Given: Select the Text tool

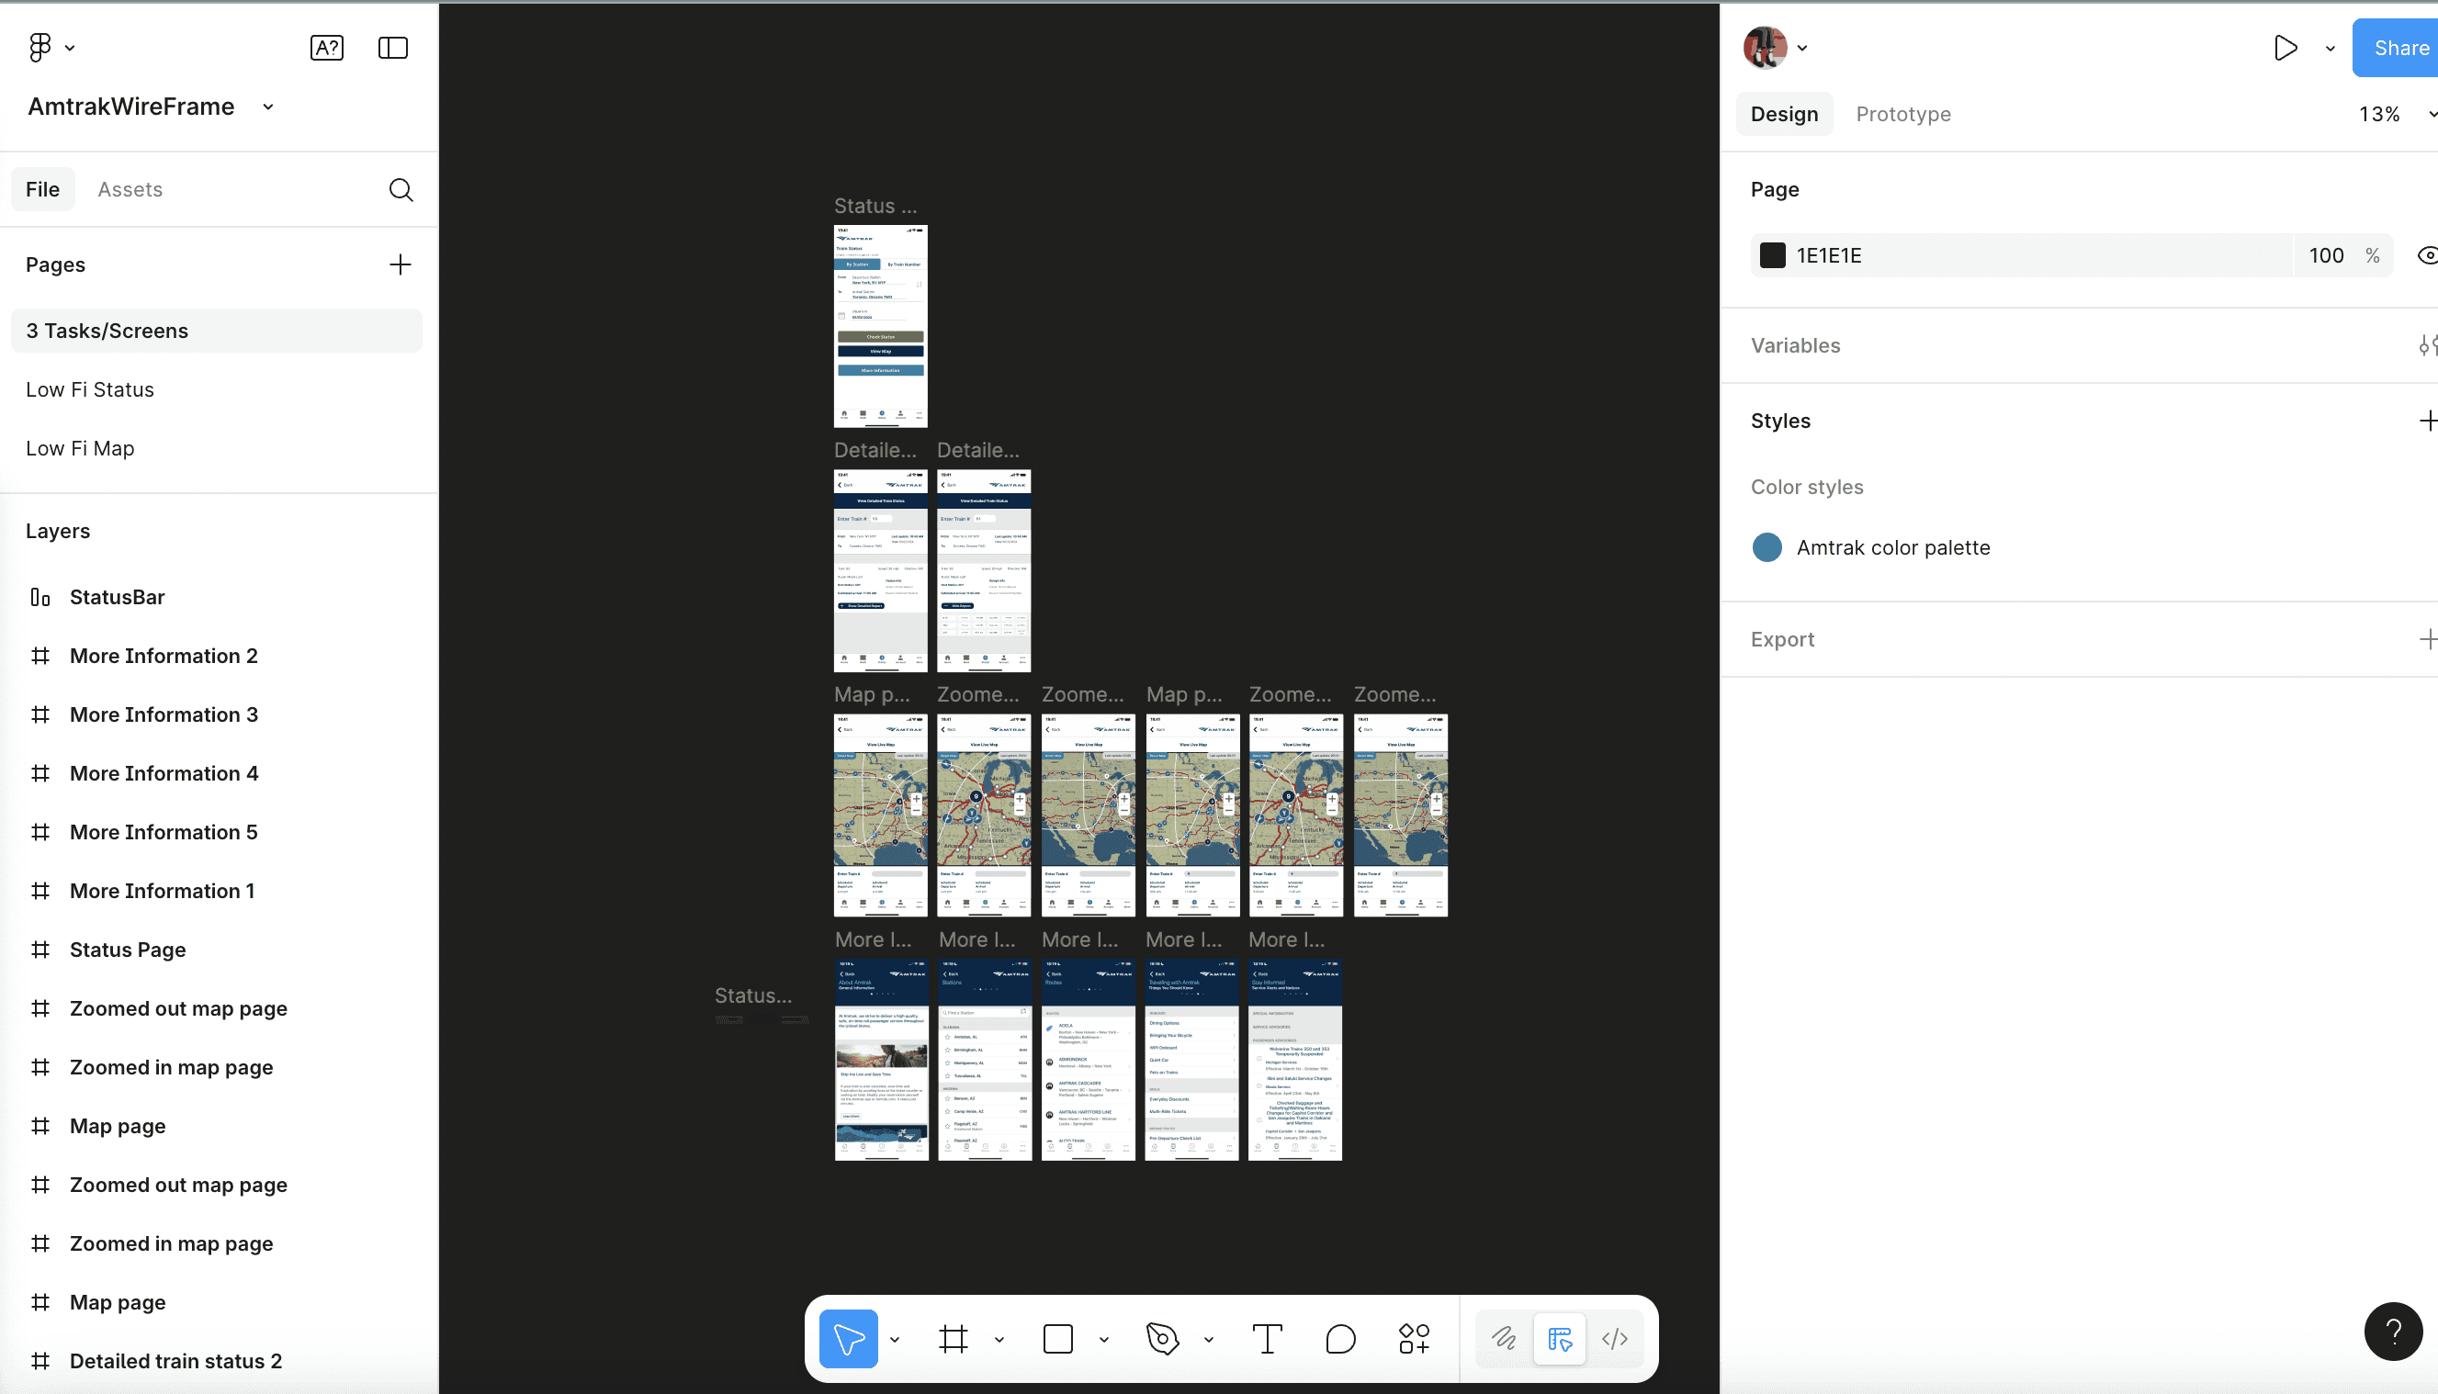Looking at the screenshot, I should coord(1267,1339).
